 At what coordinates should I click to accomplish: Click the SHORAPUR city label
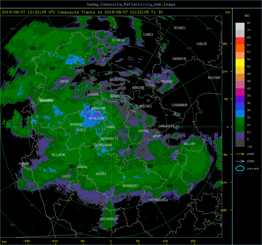pyautogui.click(x=179, y=59)
